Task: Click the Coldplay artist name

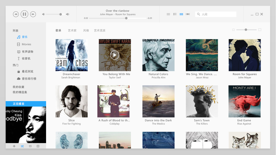Action: pyautogui.click(x=115, y=124)
